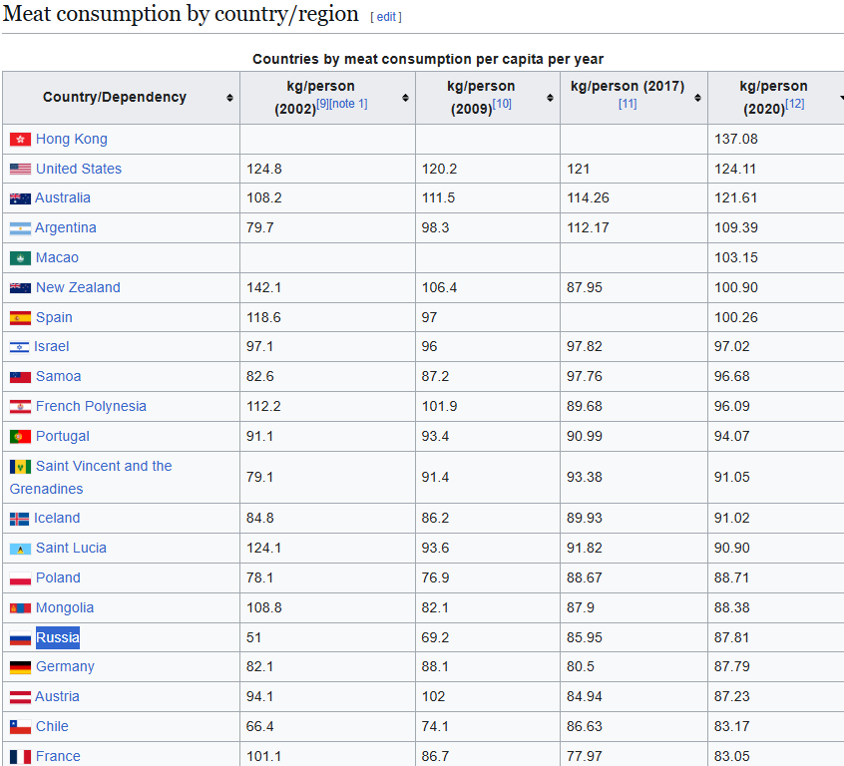Screen dimensions: 844x766
Task: Open the French Polynesia country link
Action: 91,406
